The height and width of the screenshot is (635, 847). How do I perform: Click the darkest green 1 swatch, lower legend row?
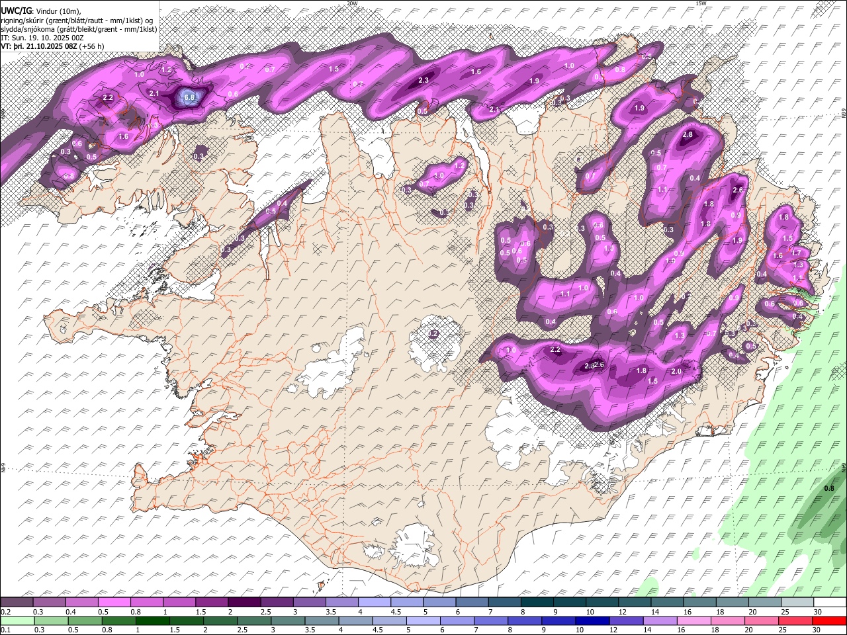click(x=152, y=621)
